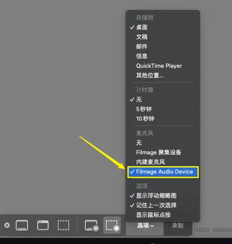
Task: Select the highlighted Filmage Audio Device entry
Action: pos(163,172)
